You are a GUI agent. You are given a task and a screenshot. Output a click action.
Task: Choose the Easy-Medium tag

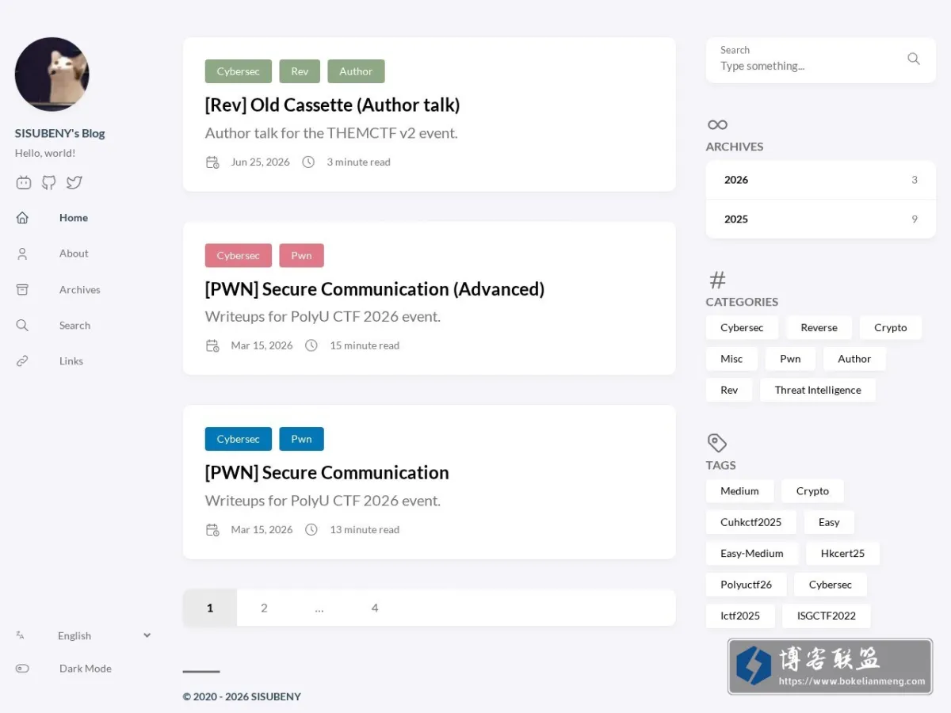pos(752,554)
